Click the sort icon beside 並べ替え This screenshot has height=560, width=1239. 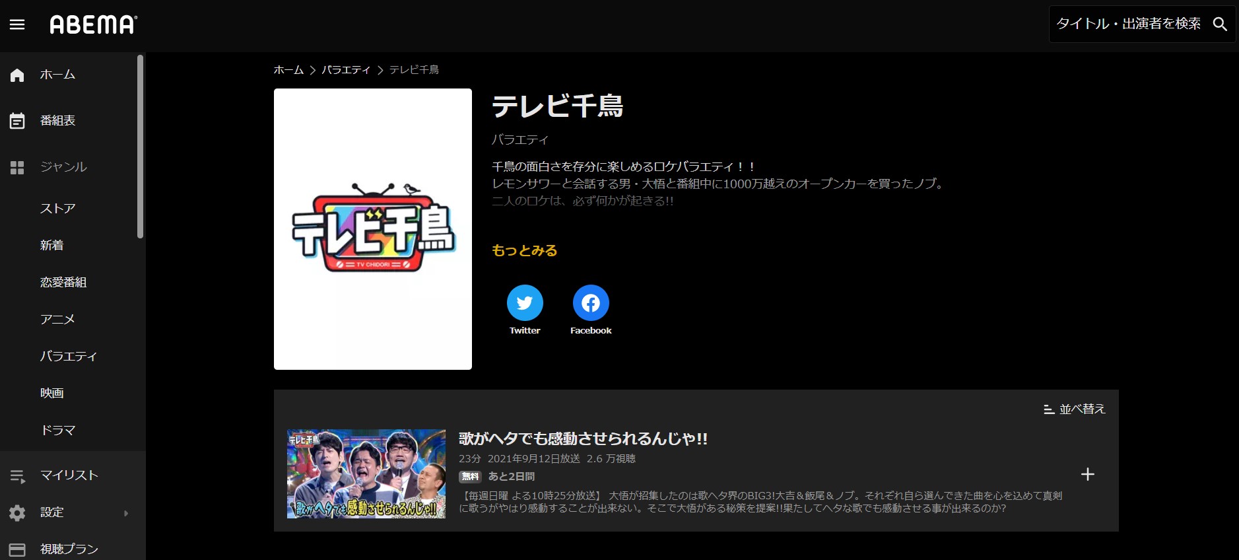pos(1048,409)
